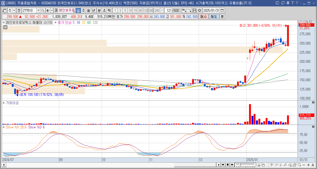This screenshot has width=317, height=169.
Task: Click the line-chart add icon next to save
Action: (x=189, y=10)
